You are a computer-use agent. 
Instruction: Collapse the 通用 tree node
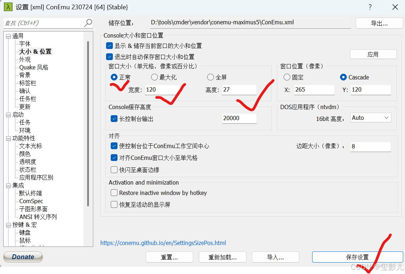(9, 36)
